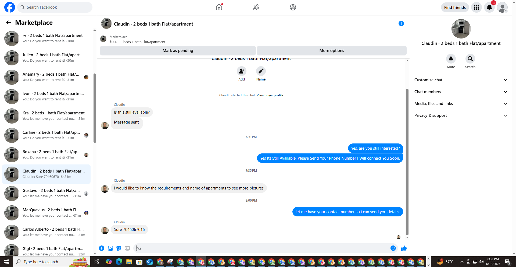The height and width of the screenshot is (267, 516).
Task: Click the 'Is this still available?' message
Action: [132, 112]
